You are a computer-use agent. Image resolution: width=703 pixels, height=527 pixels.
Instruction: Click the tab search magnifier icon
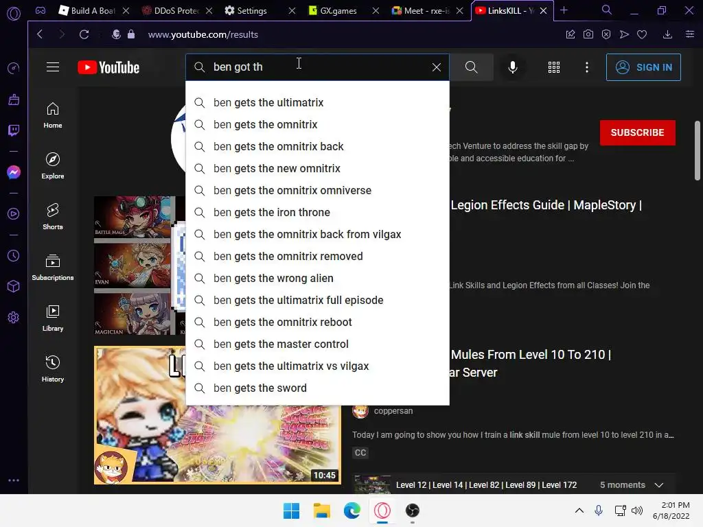[606, 10]
